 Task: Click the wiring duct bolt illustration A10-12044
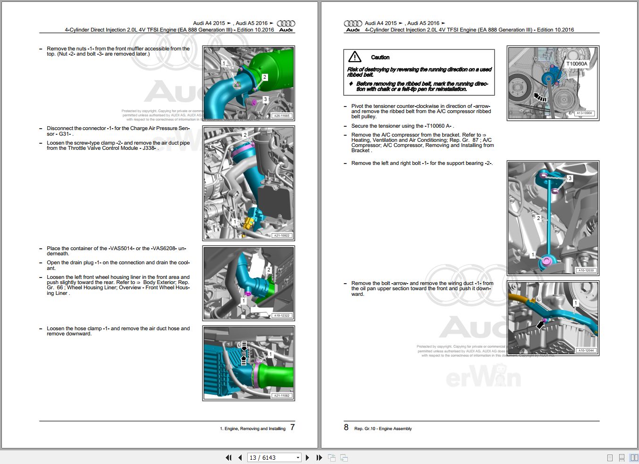(553, 318)
